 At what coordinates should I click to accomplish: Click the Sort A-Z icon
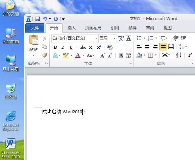point(178,55)
